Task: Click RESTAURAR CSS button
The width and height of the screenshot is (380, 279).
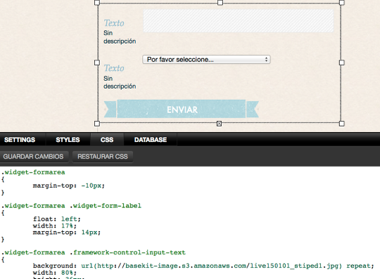Action: (103, 157)
